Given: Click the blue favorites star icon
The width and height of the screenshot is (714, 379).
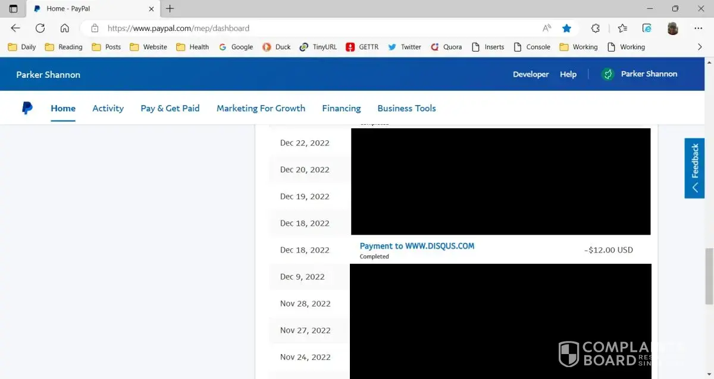Looking at the screenshot, I should coord(566,28).
